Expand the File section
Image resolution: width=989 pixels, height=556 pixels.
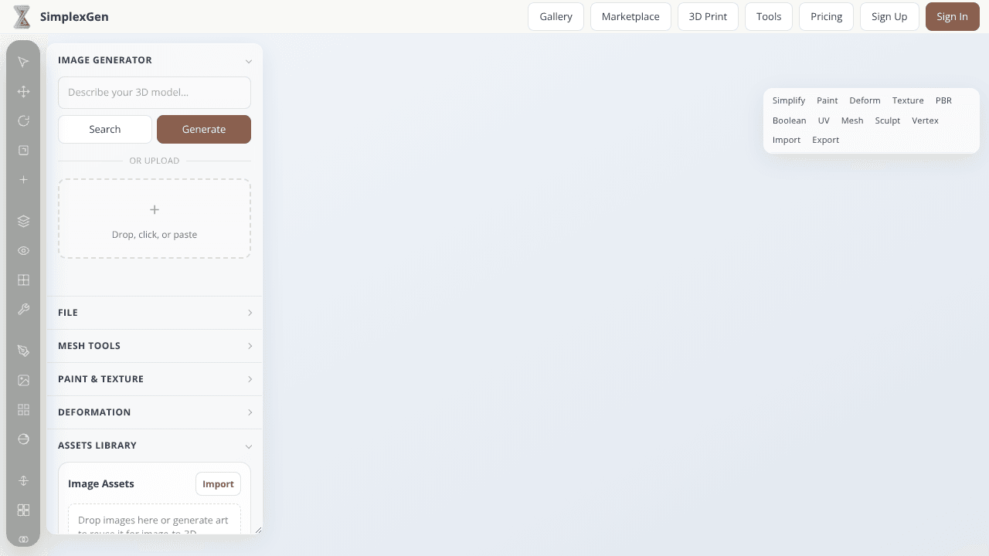pos(155,313)
